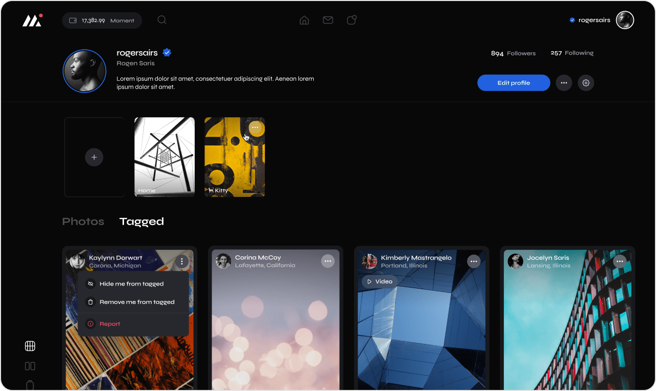View the 257 Following list
Image resolution: width=656 pixels, height=391 pixels.
coord(572,53)
